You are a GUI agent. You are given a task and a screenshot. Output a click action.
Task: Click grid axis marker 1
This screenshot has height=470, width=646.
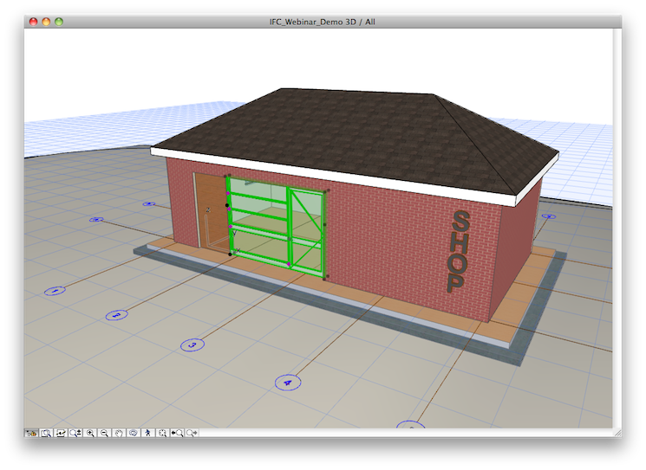click(x=55, y=291)
